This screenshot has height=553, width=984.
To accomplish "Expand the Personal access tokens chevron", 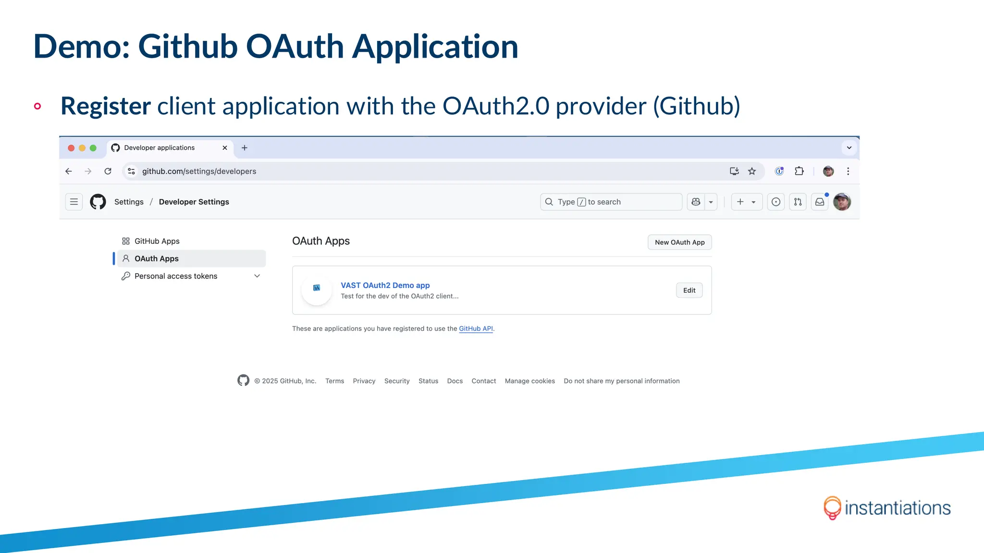I will [x=257, y=276].
